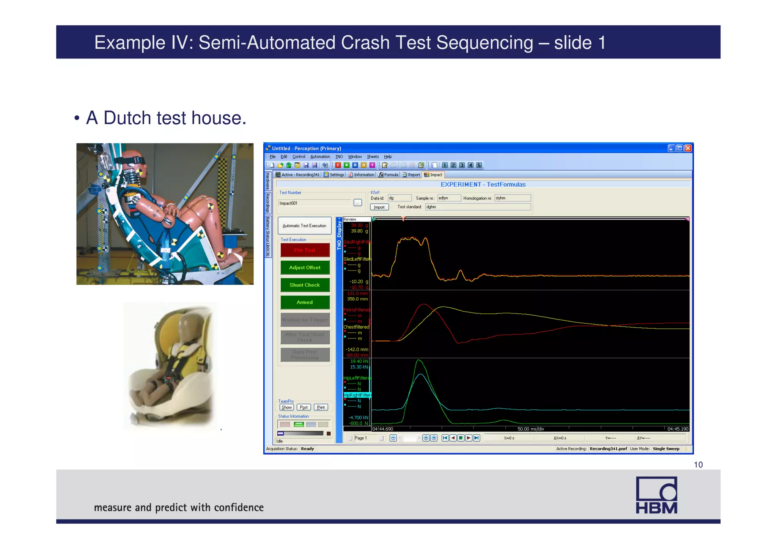Image resolution: width=777 pixels, height=549 pixels.
Task: Open the TNO menu
Action: coord(339,157)
